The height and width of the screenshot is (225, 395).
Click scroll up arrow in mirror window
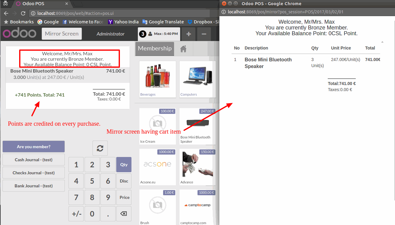pos(382,42)
